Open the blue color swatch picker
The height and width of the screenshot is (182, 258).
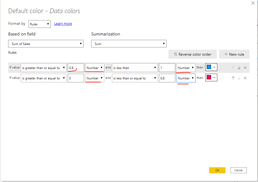pos(211,67)
